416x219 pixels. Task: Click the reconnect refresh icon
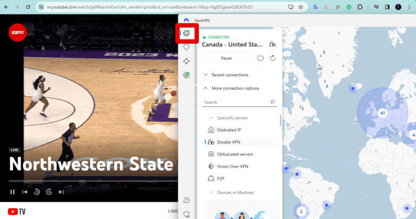pos(273,58)
